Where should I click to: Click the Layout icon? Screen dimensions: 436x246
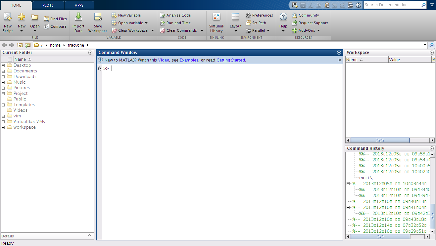click(235, 17)
